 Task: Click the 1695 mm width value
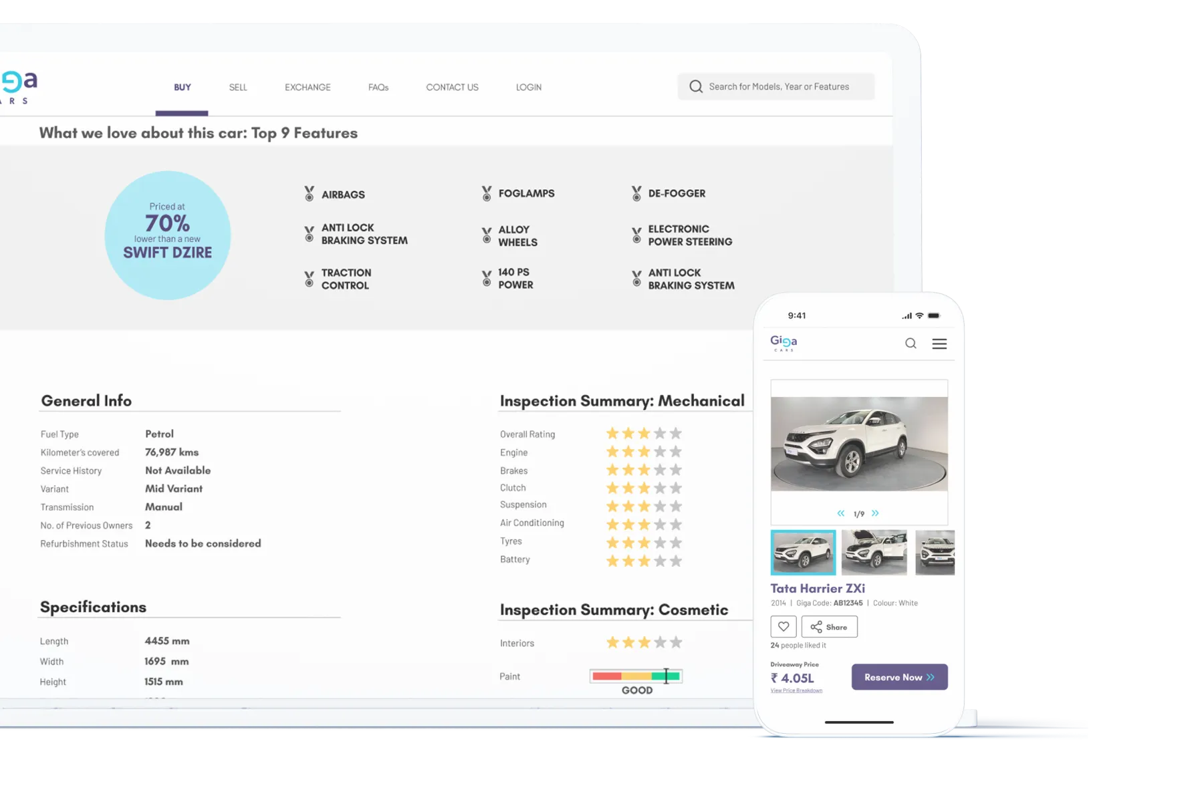point(166,661)
